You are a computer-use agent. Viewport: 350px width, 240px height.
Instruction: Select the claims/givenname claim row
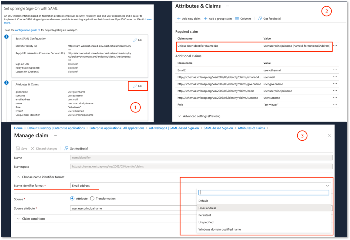[257, 84]
